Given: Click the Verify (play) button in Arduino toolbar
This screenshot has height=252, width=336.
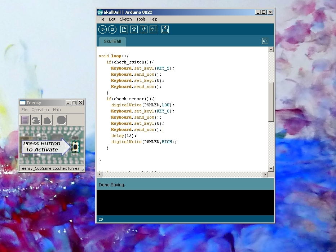Looking at the screenshot, I should coord(102,29).
